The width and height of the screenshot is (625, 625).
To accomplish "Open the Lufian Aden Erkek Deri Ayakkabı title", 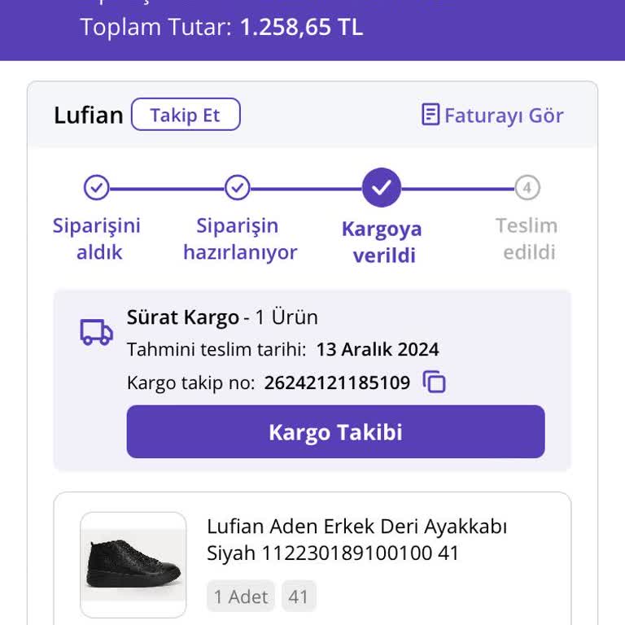I will [x=356, y=540].
